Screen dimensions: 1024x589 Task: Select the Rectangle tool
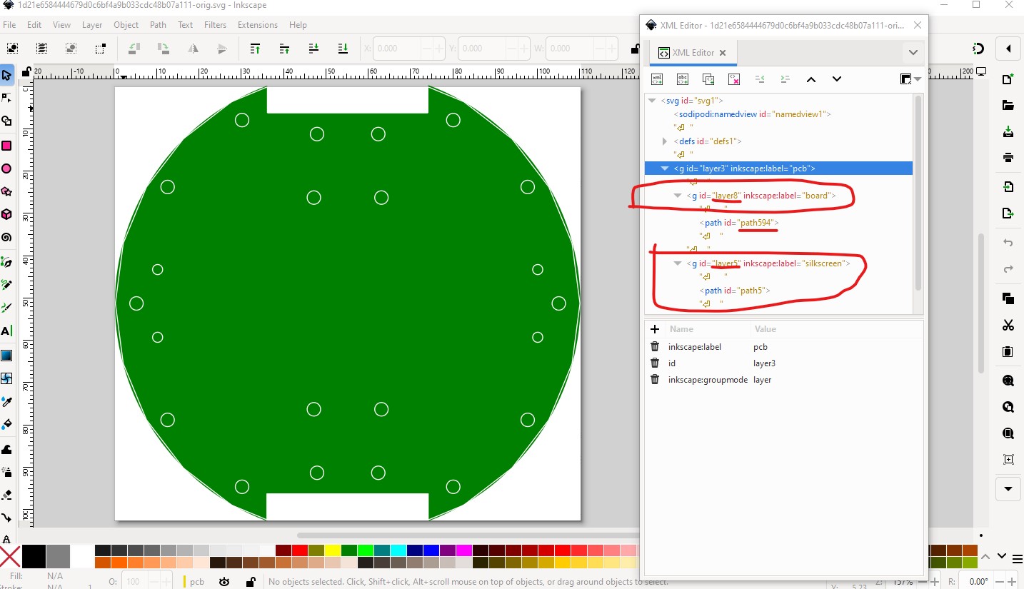[x=6, y=146]
